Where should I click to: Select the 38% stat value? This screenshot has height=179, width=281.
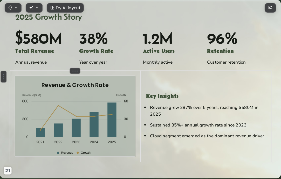[93, 38]
